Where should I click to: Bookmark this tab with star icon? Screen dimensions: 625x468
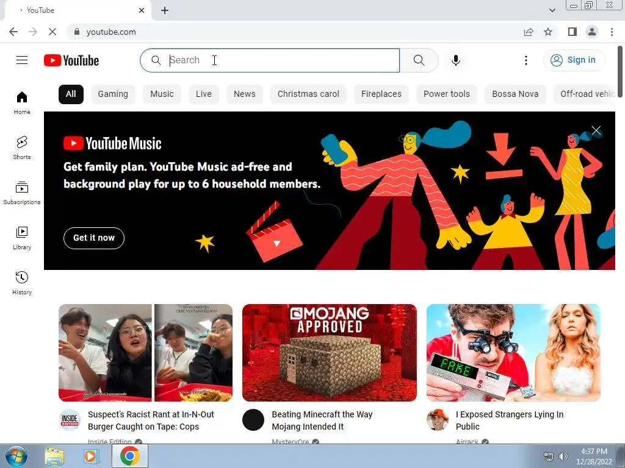coord(548,32)
